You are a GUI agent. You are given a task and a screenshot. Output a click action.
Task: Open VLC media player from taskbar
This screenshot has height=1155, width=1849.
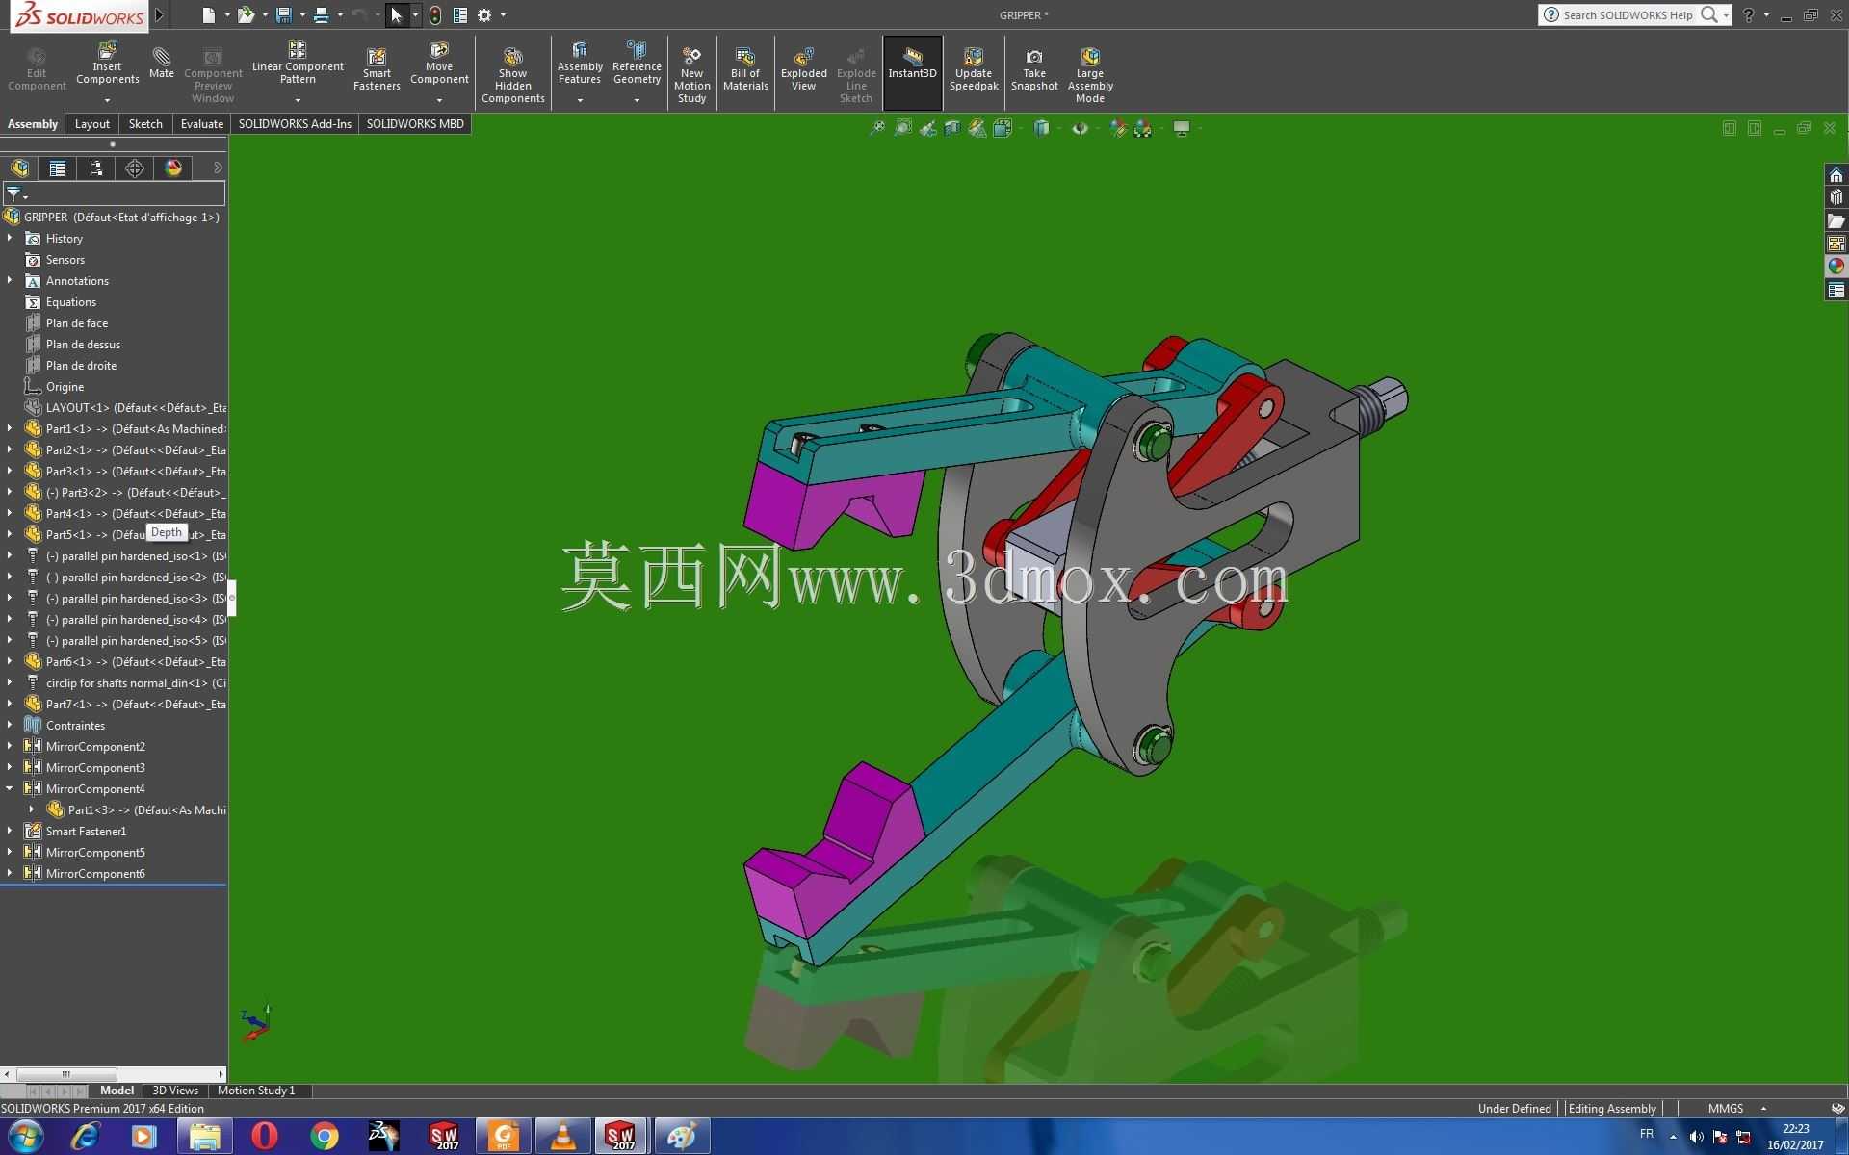pyautogui.click(x=562, y=1137)
